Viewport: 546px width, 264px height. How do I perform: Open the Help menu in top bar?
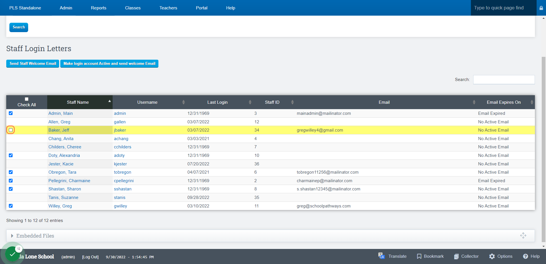point(231,8)
